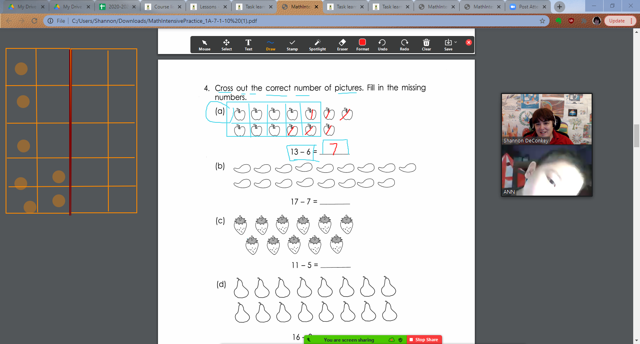Go forward in browser history
Viewport: 640px width, 344px height.
point(22,21)
